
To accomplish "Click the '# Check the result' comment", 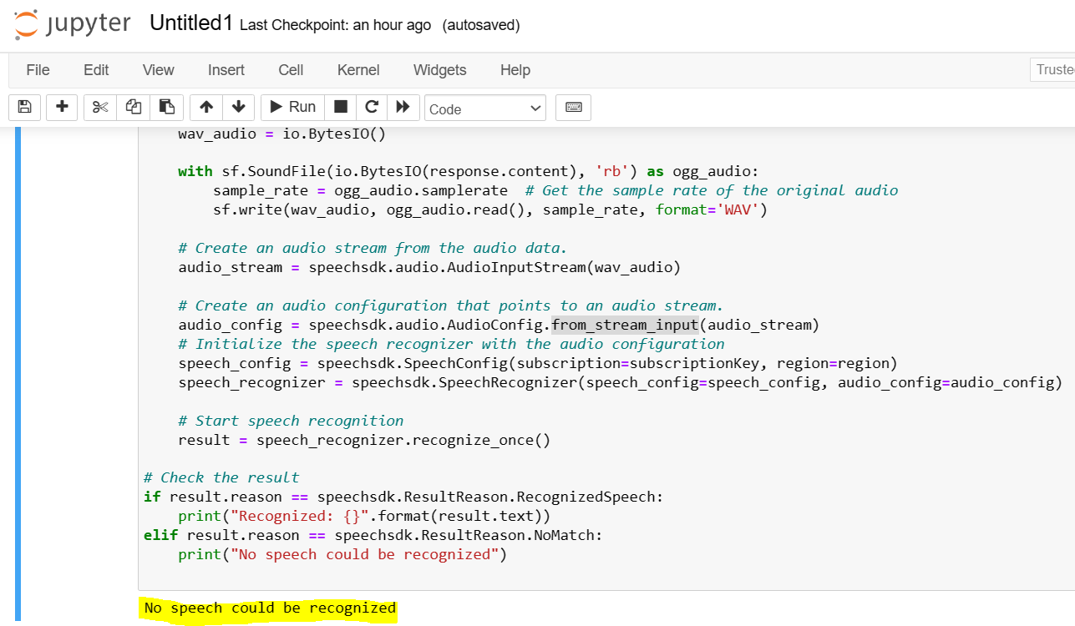I will [221, 477].
